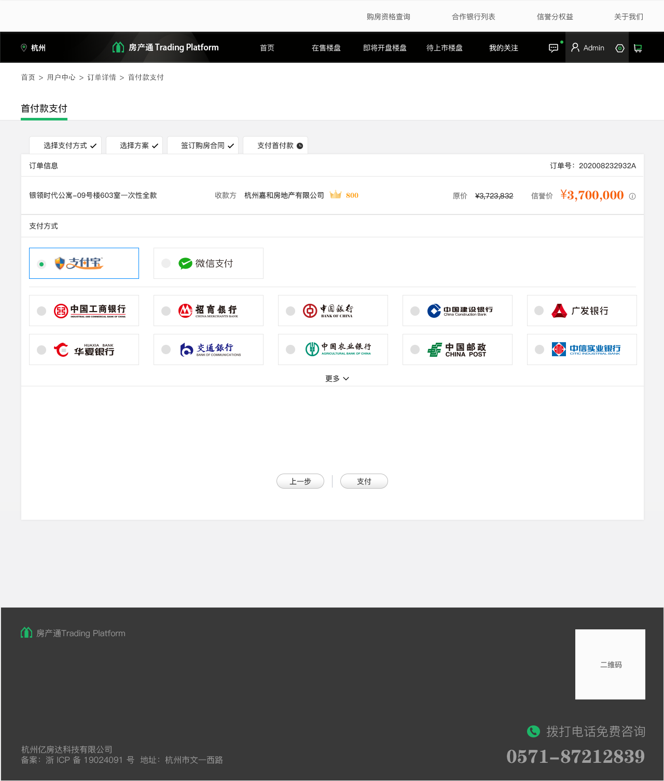This screenshot has height=781, width=664.
Task: Click the 上一步 button
Action: [300, 481]
